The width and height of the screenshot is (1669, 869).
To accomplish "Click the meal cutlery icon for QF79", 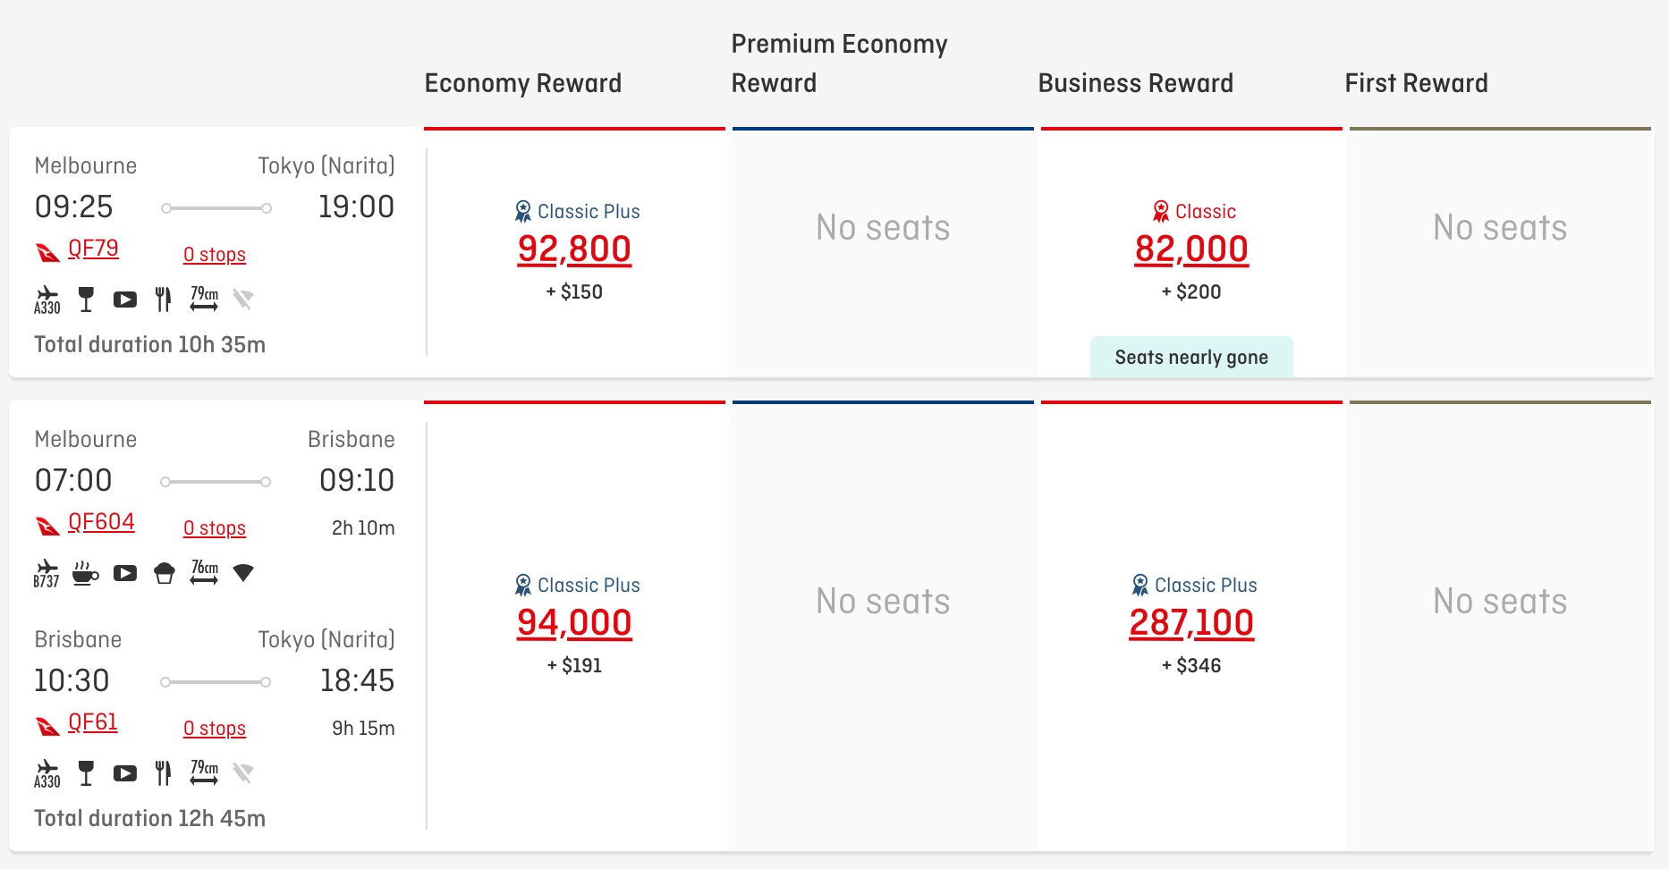I will tap(163, 300).
